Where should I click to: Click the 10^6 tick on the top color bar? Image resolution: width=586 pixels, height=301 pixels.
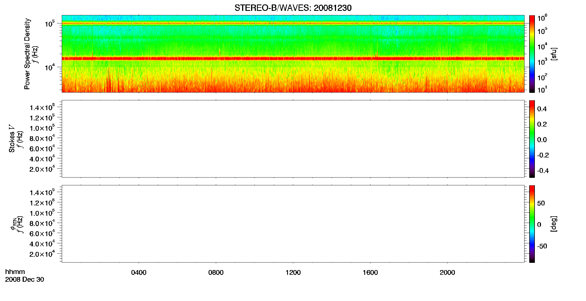pos(542,18)
